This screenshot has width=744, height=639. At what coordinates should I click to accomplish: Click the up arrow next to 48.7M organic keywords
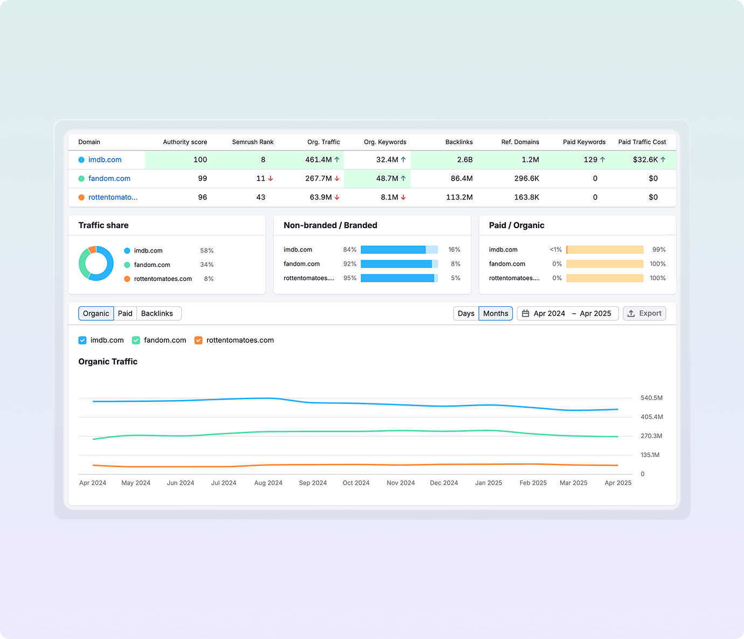point(403,178)
